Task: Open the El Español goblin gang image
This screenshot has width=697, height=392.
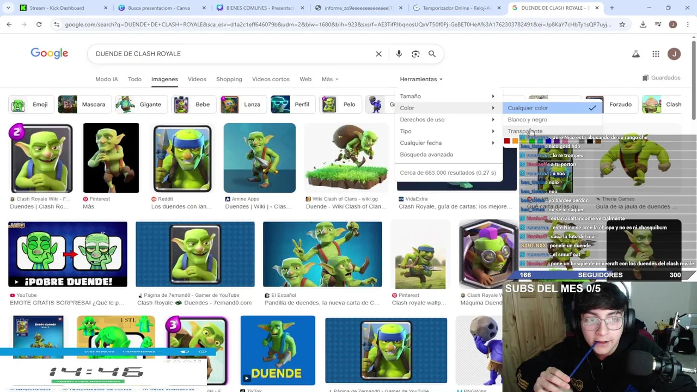Action: tap(322, 254)
